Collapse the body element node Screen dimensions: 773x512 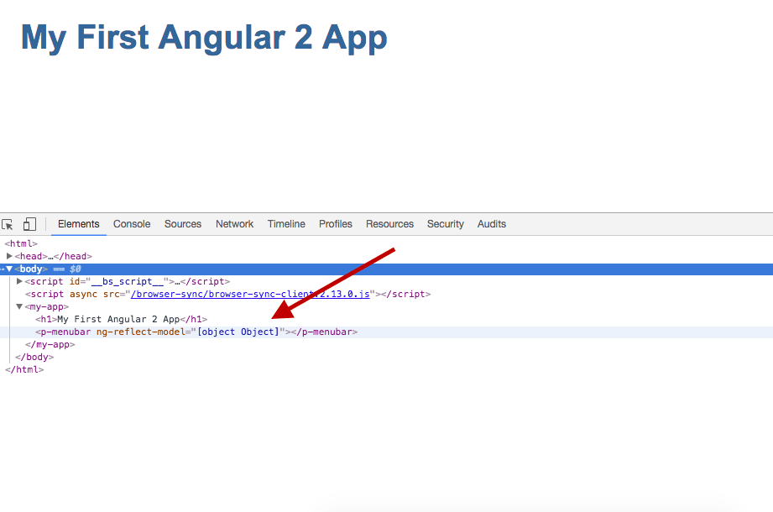(9, 269)
